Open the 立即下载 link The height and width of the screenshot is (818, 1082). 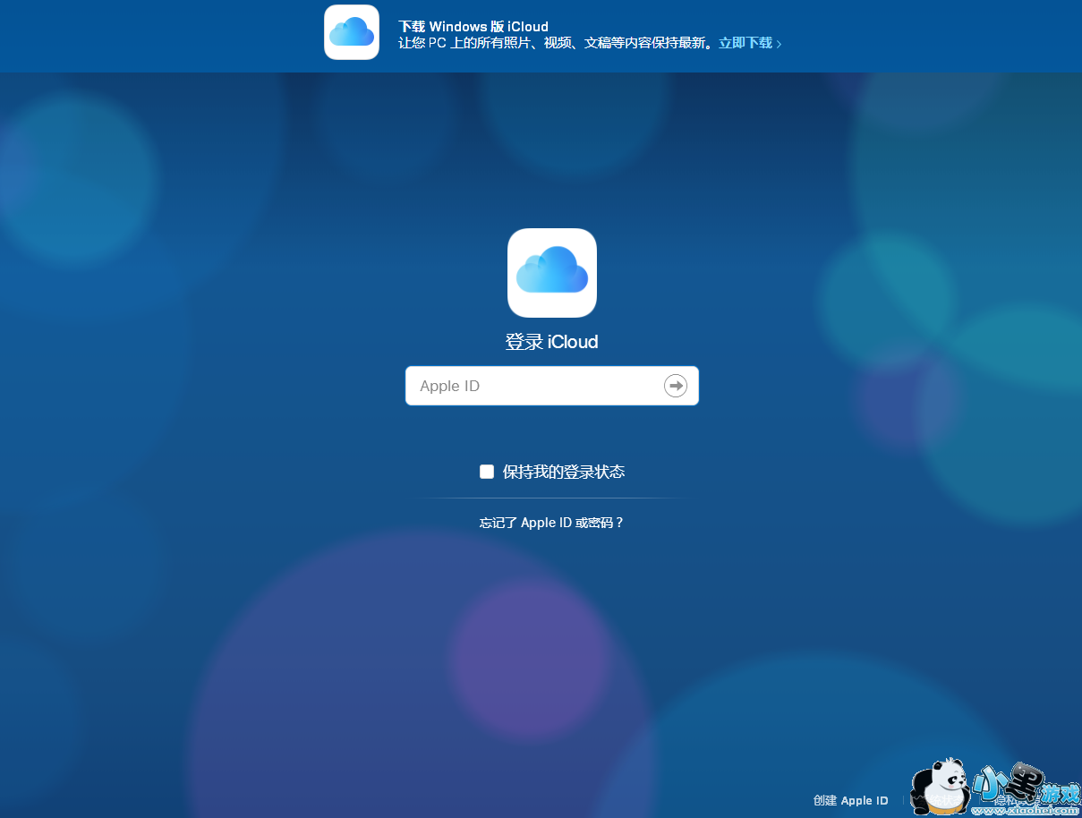click(x=750, y=43)
